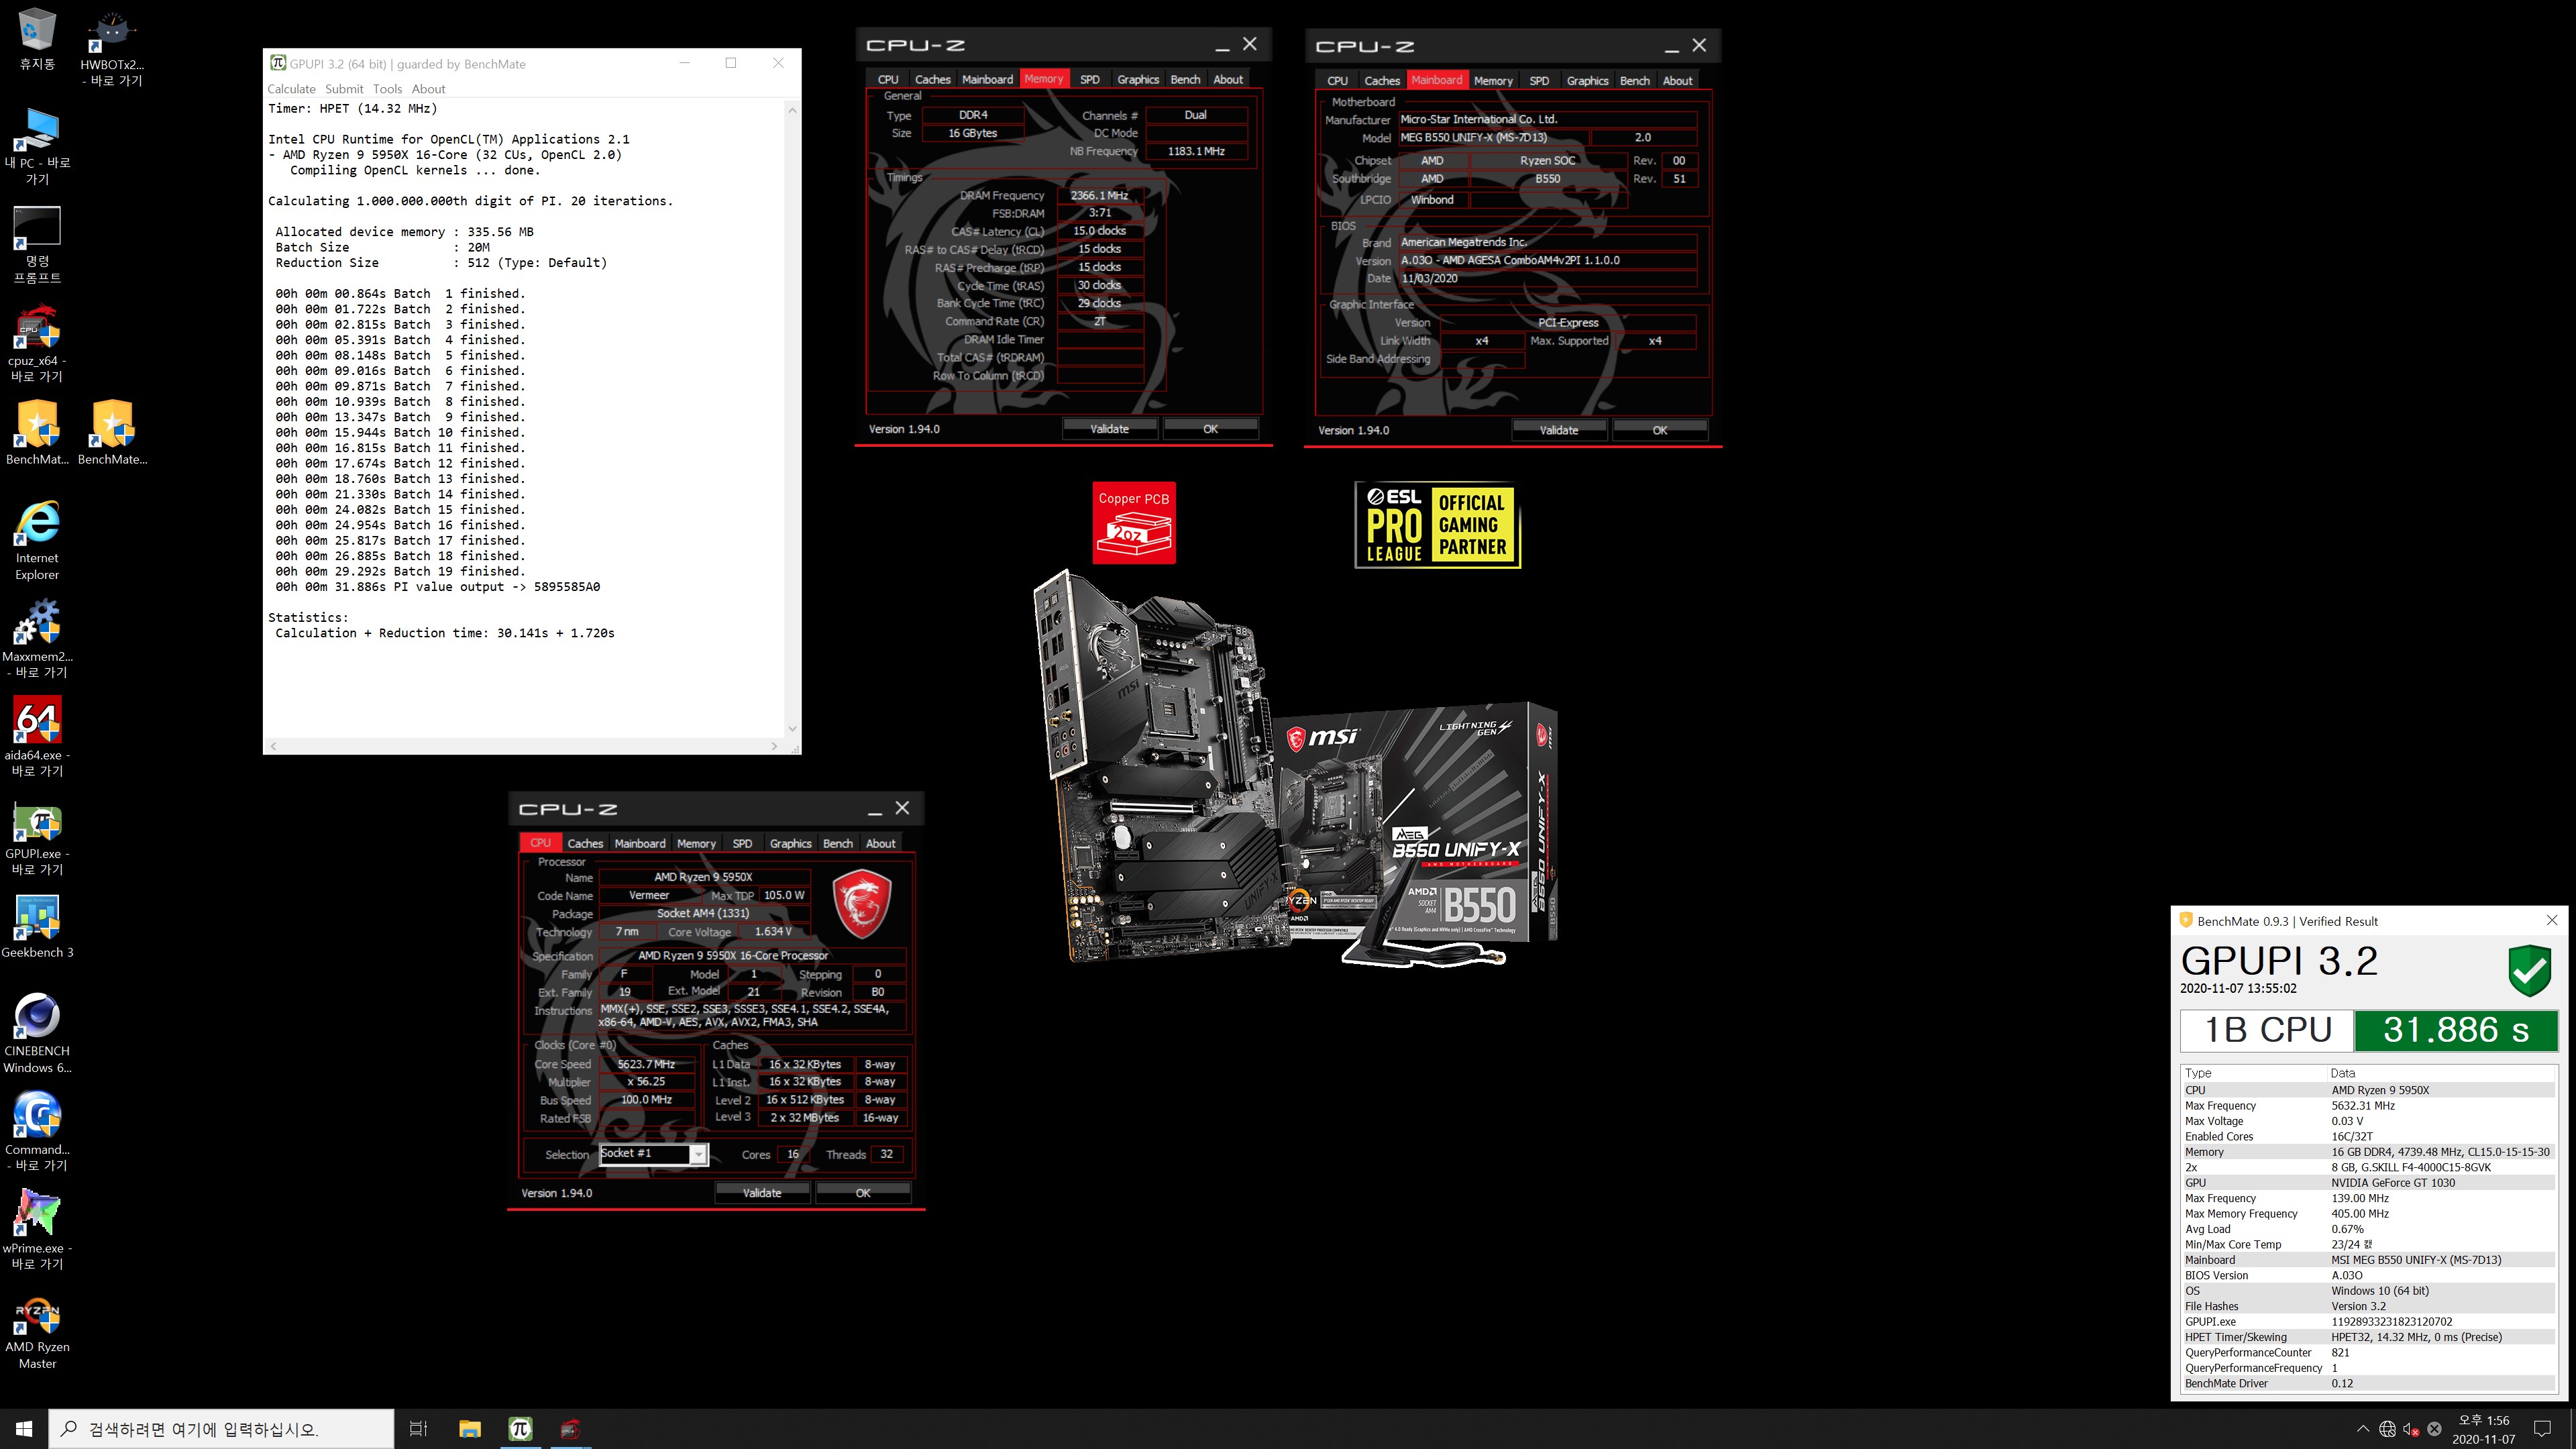Switch to Caches tab in the Memory CPU-Z window

932,79
